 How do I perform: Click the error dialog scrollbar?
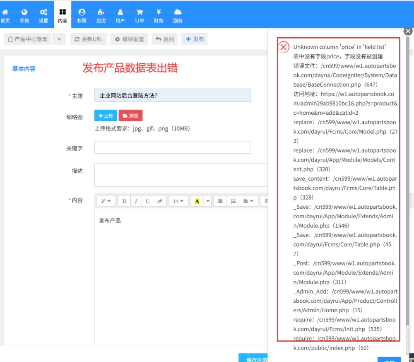[x=407, y=180]
